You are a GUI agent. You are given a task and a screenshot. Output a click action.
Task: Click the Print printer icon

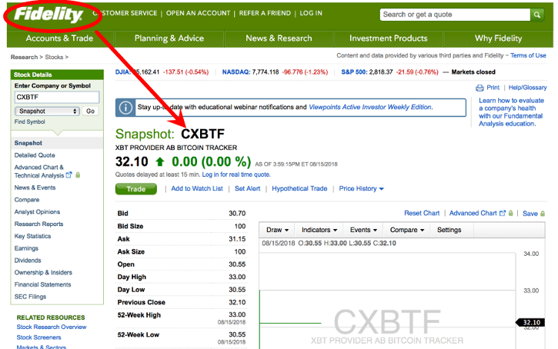coord(479,88)
